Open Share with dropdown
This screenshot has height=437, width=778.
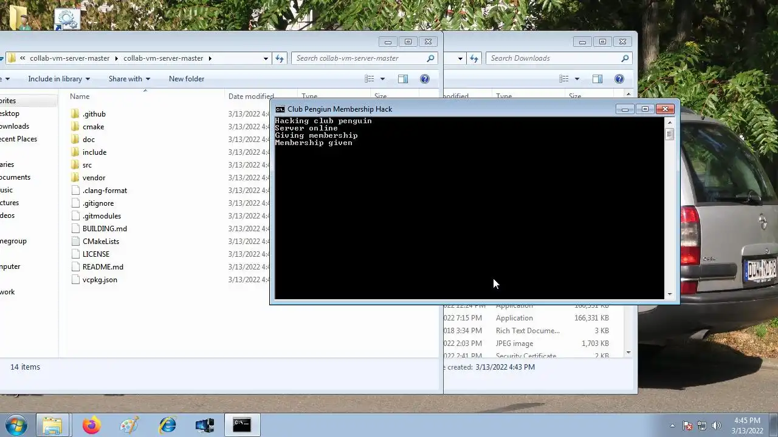click(x=129, y=79)
